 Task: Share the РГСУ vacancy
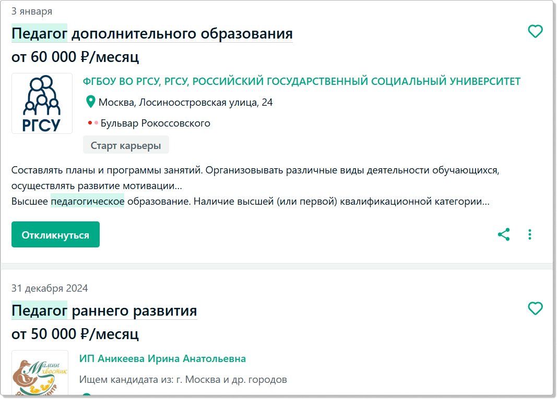point(504,234)
